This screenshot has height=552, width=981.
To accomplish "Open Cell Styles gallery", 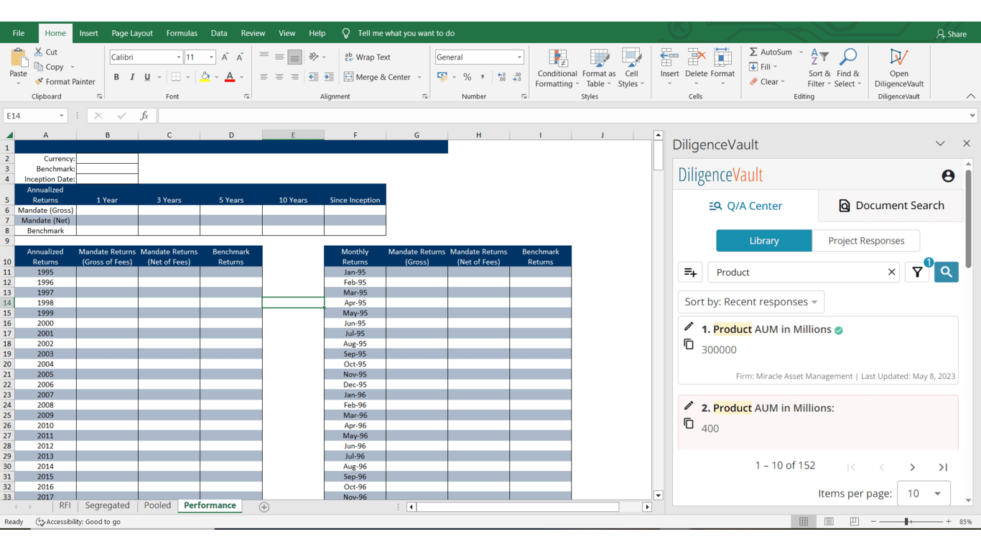I will pyautogui.click(x=631, y=68).
